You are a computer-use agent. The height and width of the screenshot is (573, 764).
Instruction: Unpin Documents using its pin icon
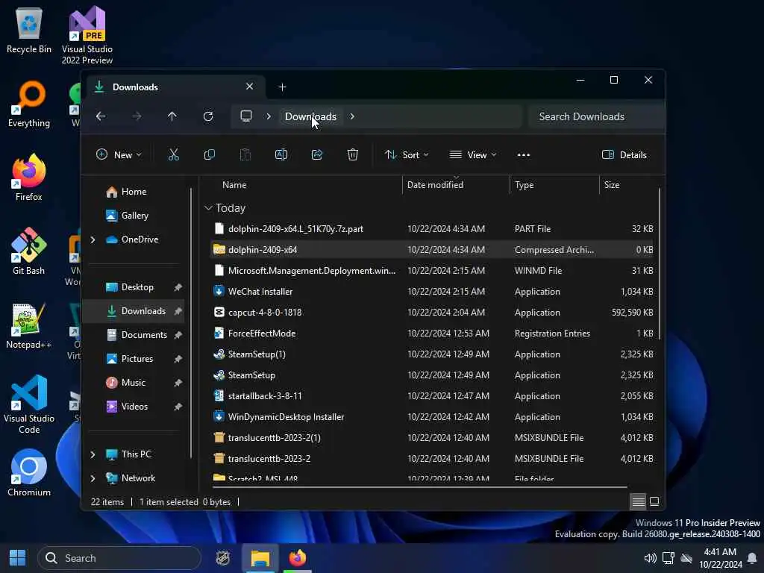(x=178, y=335)
